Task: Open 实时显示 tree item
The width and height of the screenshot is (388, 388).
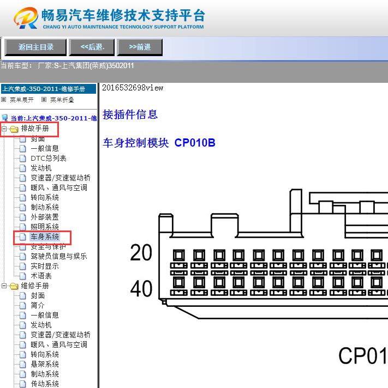Action: (45, 266)
